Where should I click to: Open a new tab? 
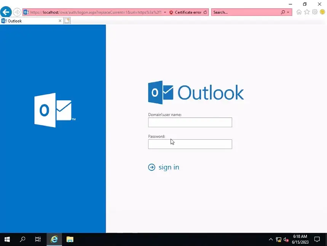tap(67, 21)
